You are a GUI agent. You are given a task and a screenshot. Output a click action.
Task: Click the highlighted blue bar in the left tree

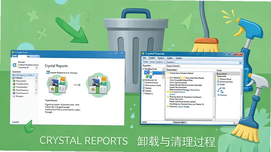(157, 73)
